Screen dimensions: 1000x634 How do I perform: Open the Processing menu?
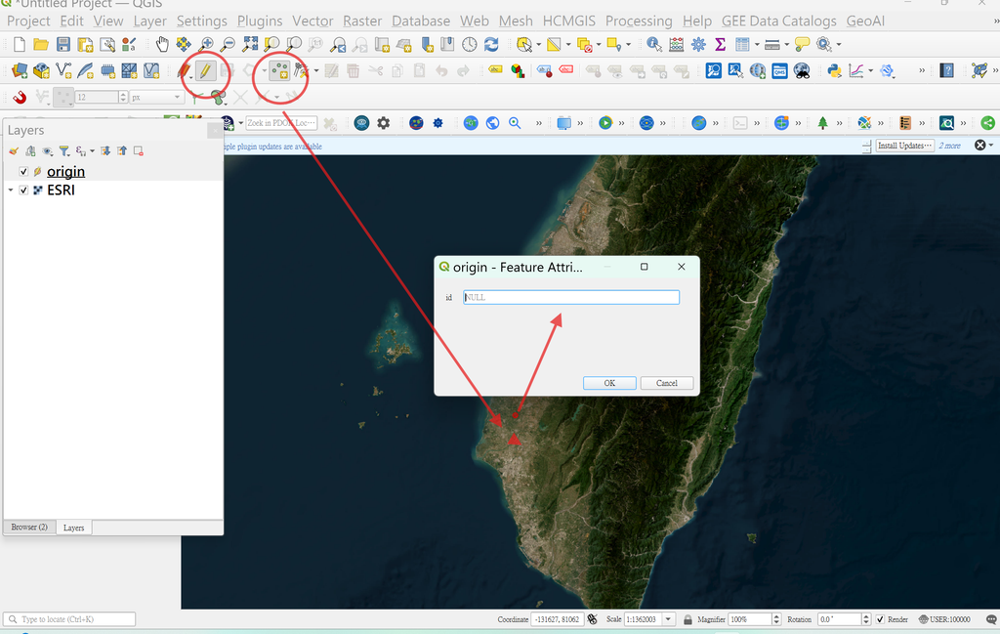tap(639, 21)
